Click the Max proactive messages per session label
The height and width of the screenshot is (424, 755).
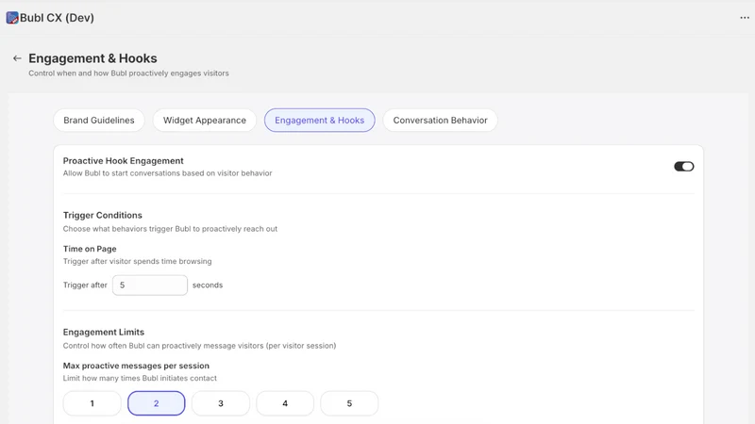point(136,366)
